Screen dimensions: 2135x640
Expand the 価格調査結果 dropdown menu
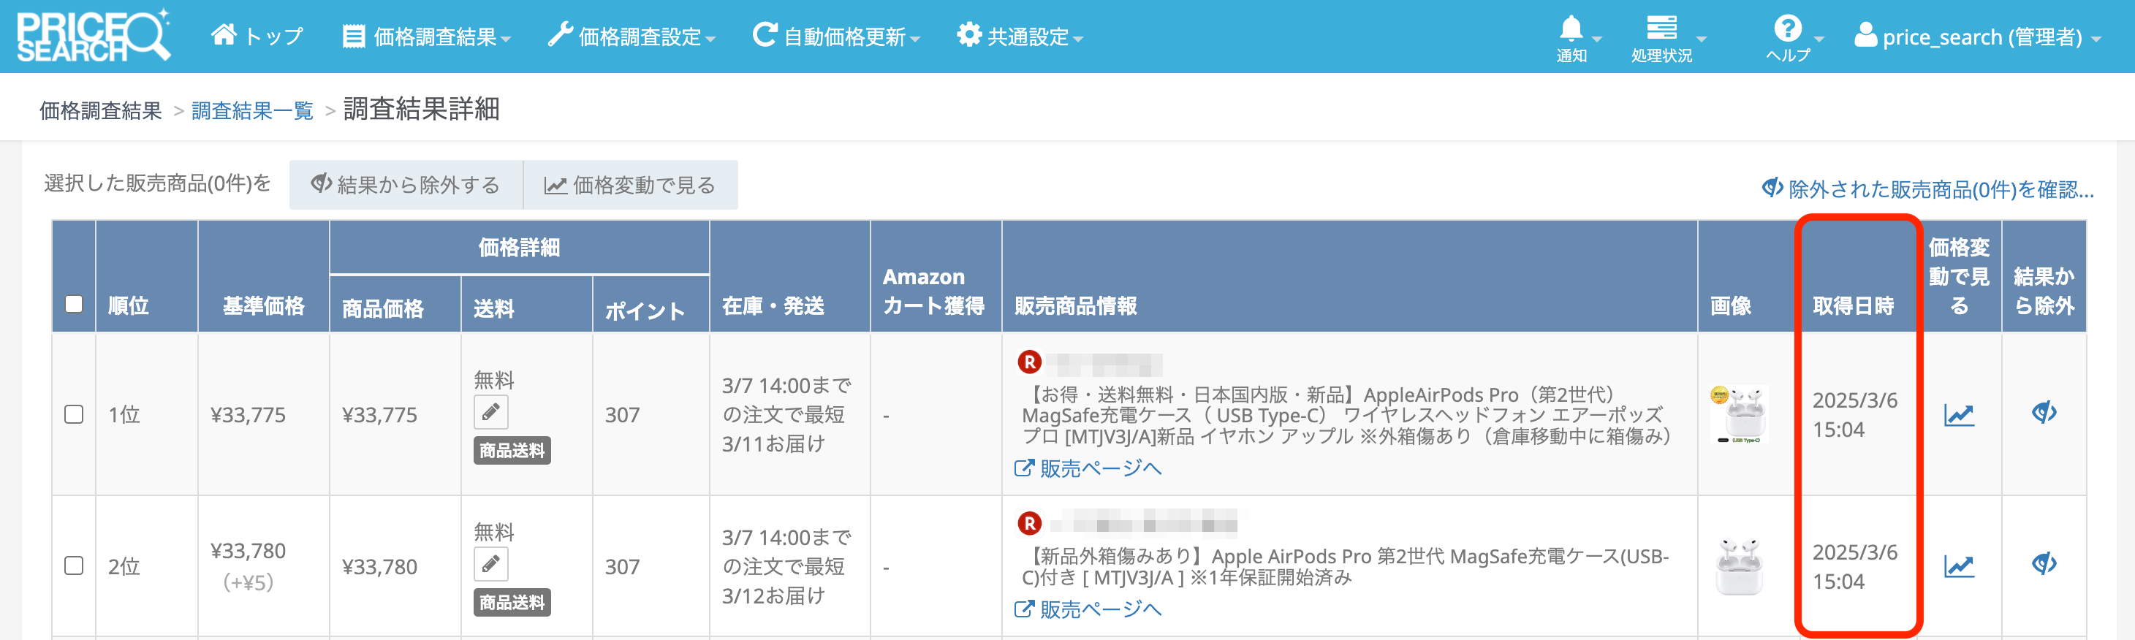pyautogui.click(x=427, y=37)
